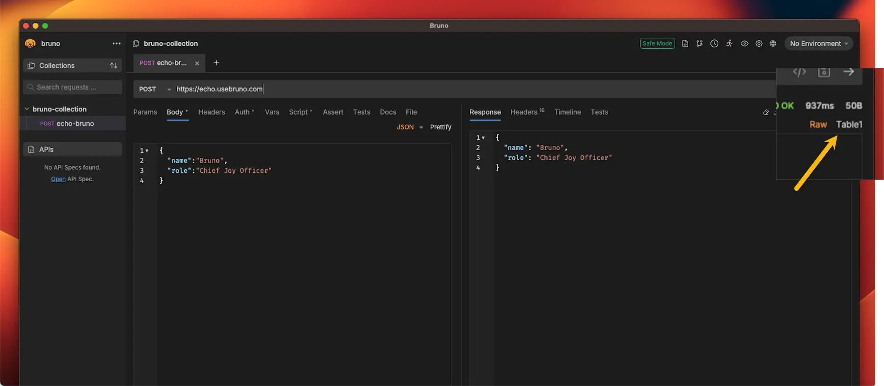Expand the JSON body type dropdown
The height and width of the screenshot is (386, 884).
[x=409, y=127]
